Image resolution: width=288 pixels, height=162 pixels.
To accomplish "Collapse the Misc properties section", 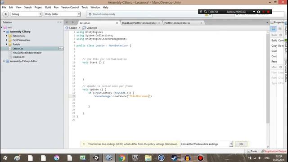I will 280,67.
